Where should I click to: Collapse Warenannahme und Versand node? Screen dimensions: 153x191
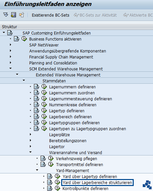31,152
